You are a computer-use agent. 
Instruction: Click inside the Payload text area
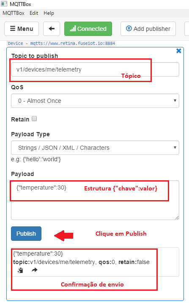95,200
